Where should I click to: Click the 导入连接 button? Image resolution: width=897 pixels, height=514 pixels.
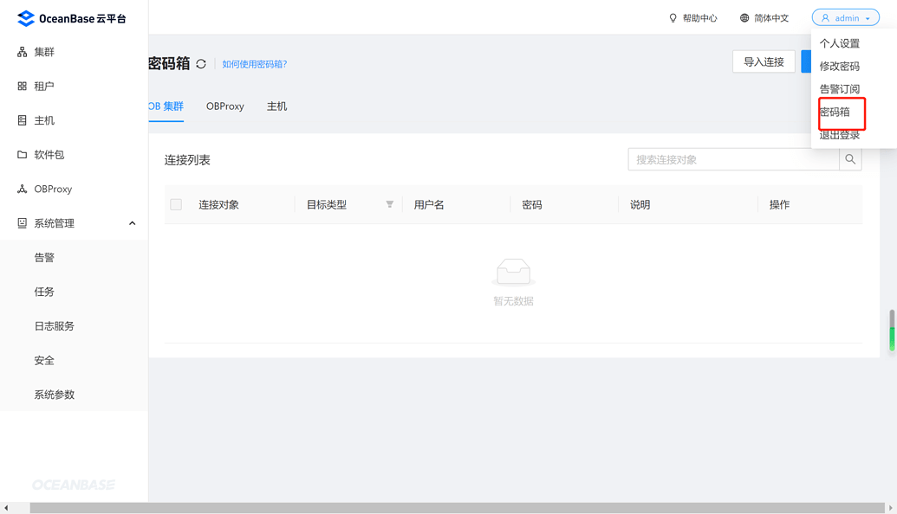(x=764, y=61)
